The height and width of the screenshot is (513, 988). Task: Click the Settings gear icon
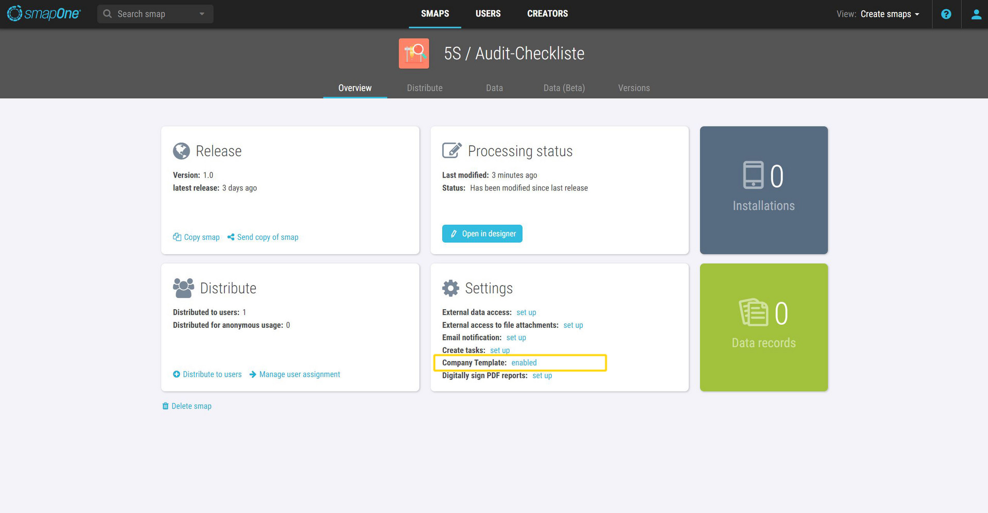click(450, 288)
